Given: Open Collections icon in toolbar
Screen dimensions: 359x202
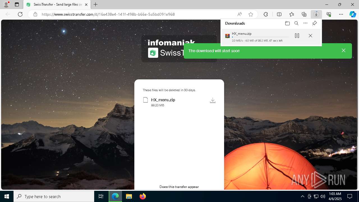Looking at the screenshot, I should tap(304, 14).
